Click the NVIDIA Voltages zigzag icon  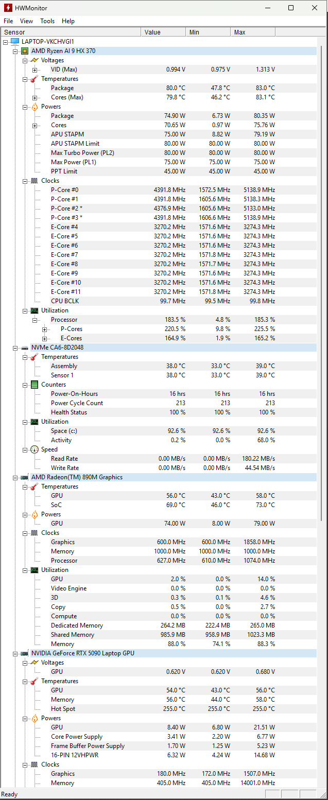34,663
